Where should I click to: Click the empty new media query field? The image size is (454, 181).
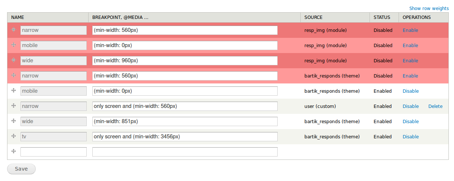point(185,152)
